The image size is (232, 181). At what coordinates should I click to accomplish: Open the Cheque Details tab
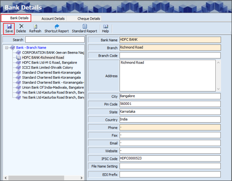88,19
